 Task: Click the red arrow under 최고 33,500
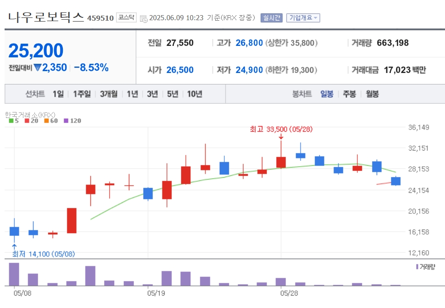point(281,136)
